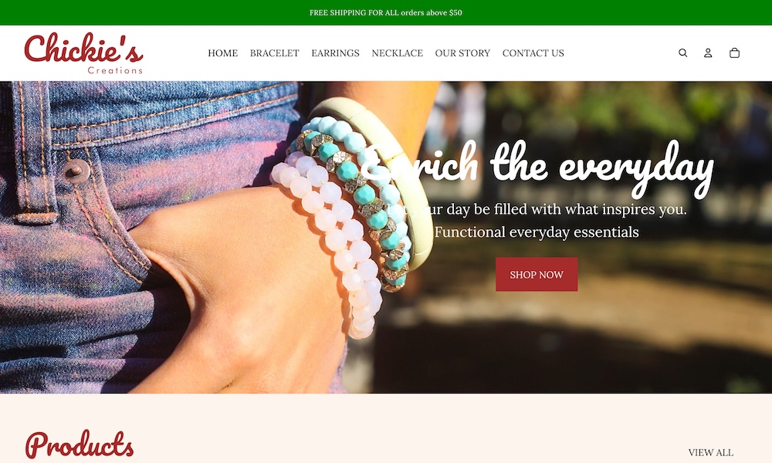Open the BRACELET menu item
Viewport: 772px width, 463px height.
pyautogui.click(x=274, y=53)
